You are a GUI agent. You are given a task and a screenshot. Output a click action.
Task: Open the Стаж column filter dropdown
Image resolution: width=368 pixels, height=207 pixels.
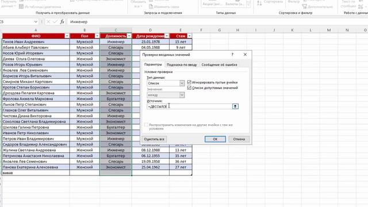[189, 36]
